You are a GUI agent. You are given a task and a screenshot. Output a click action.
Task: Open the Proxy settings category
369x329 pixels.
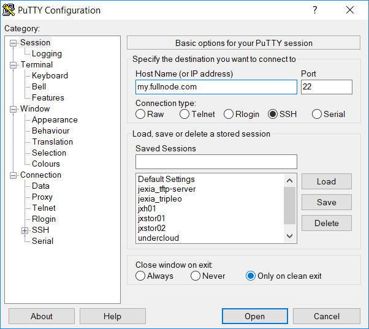(42, 197)
